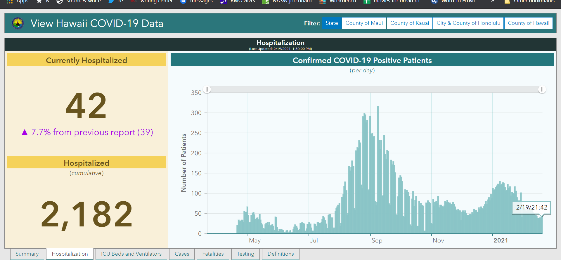Viewport: 561px width, 260px height.
Task: Open the Workbench bookmark icon
Action: pyautogui.click(x=323, y=2)
